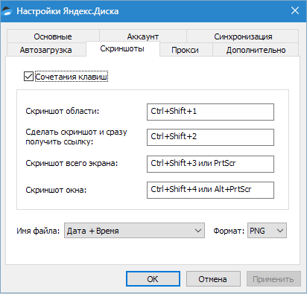Click the "Скриншот окна:" label

click(56, 190)
